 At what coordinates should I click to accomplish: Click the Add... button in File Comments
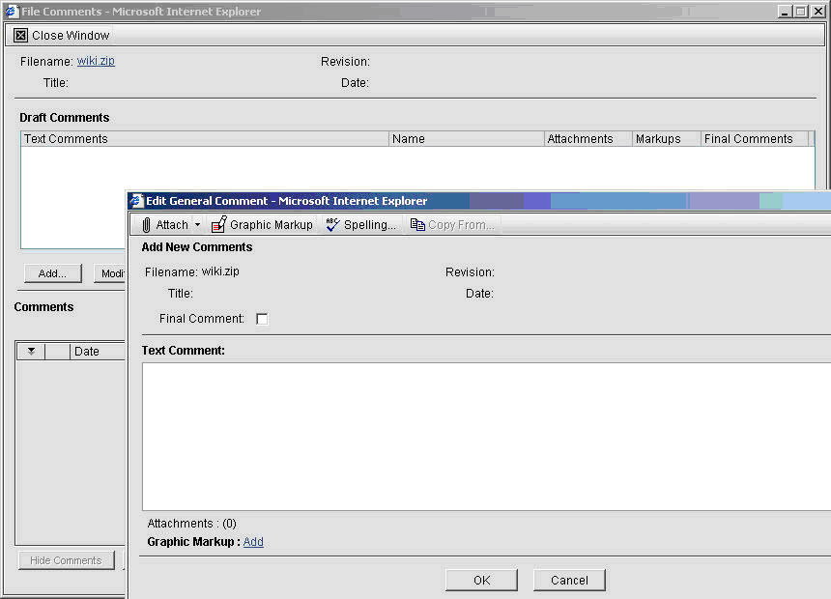tap(52, 273)
